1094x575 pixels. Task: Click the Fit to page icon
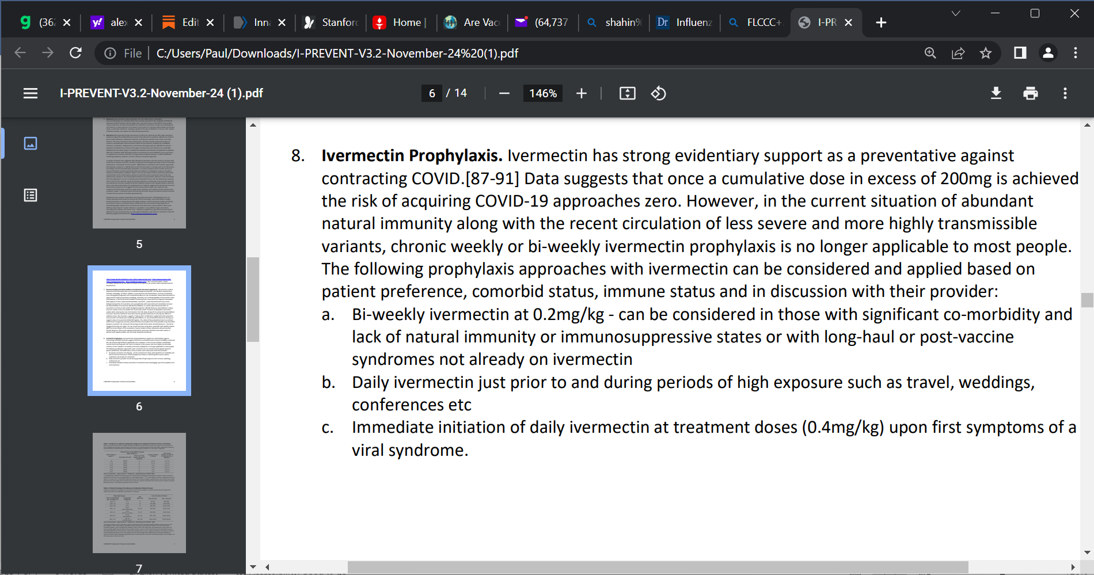click(628, 93)
